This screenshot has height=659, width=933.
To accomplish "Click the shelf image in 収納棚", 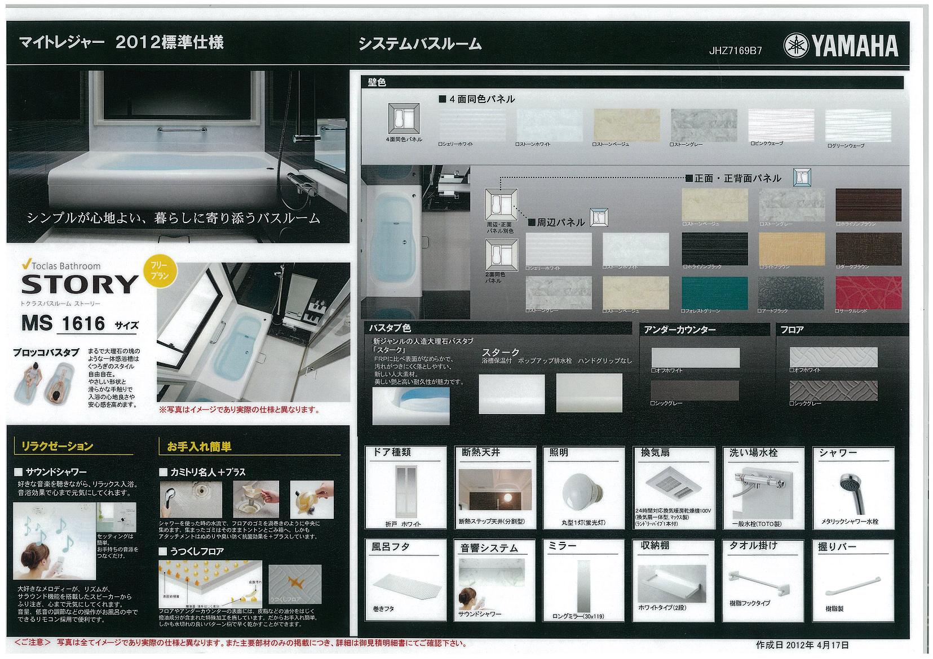I will pyautogui.click(x=672, y=585).
